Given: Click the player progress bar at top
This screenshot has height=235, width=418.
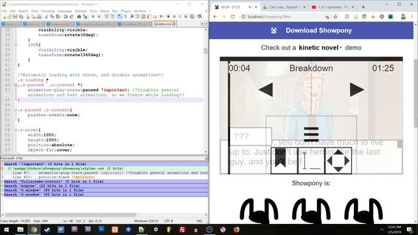Looking at the screenshot, I should (x=311, y=59).
